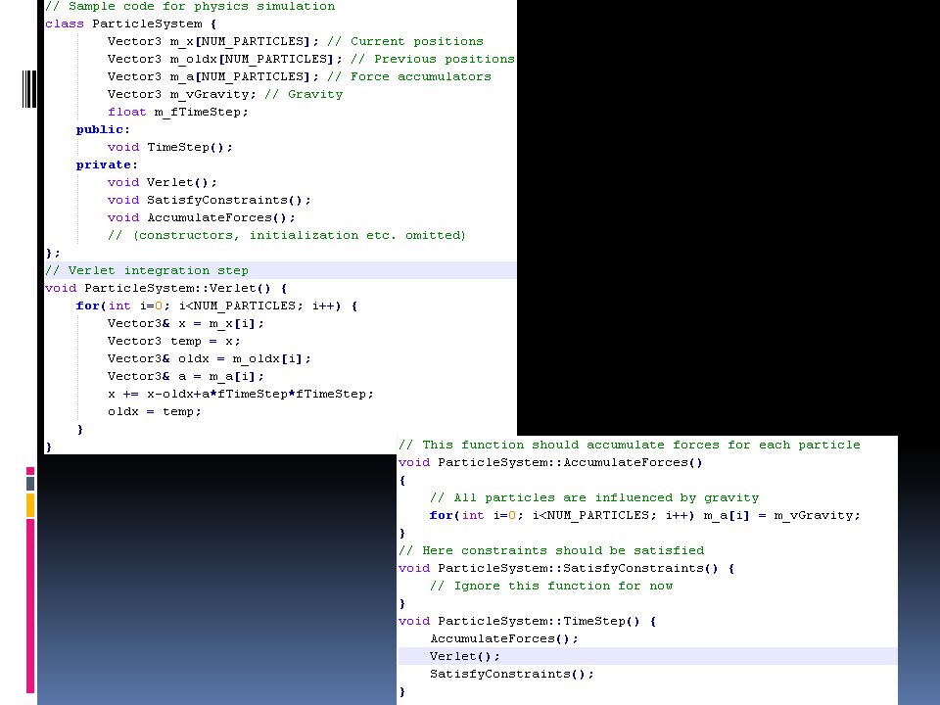Click the definition "void ParticleSystem::AccumulateForces()"
The image size is (940, 705).
[550, 463]
